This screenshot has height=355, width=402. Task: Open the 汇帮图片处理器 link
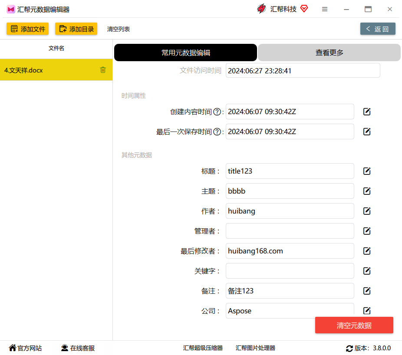point(255,348)
